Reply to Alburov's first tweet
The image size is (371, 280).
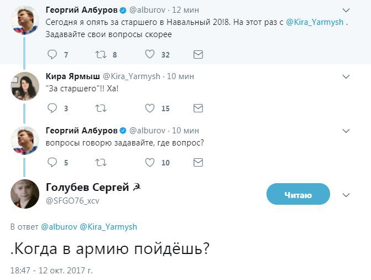tap(53, 54)
